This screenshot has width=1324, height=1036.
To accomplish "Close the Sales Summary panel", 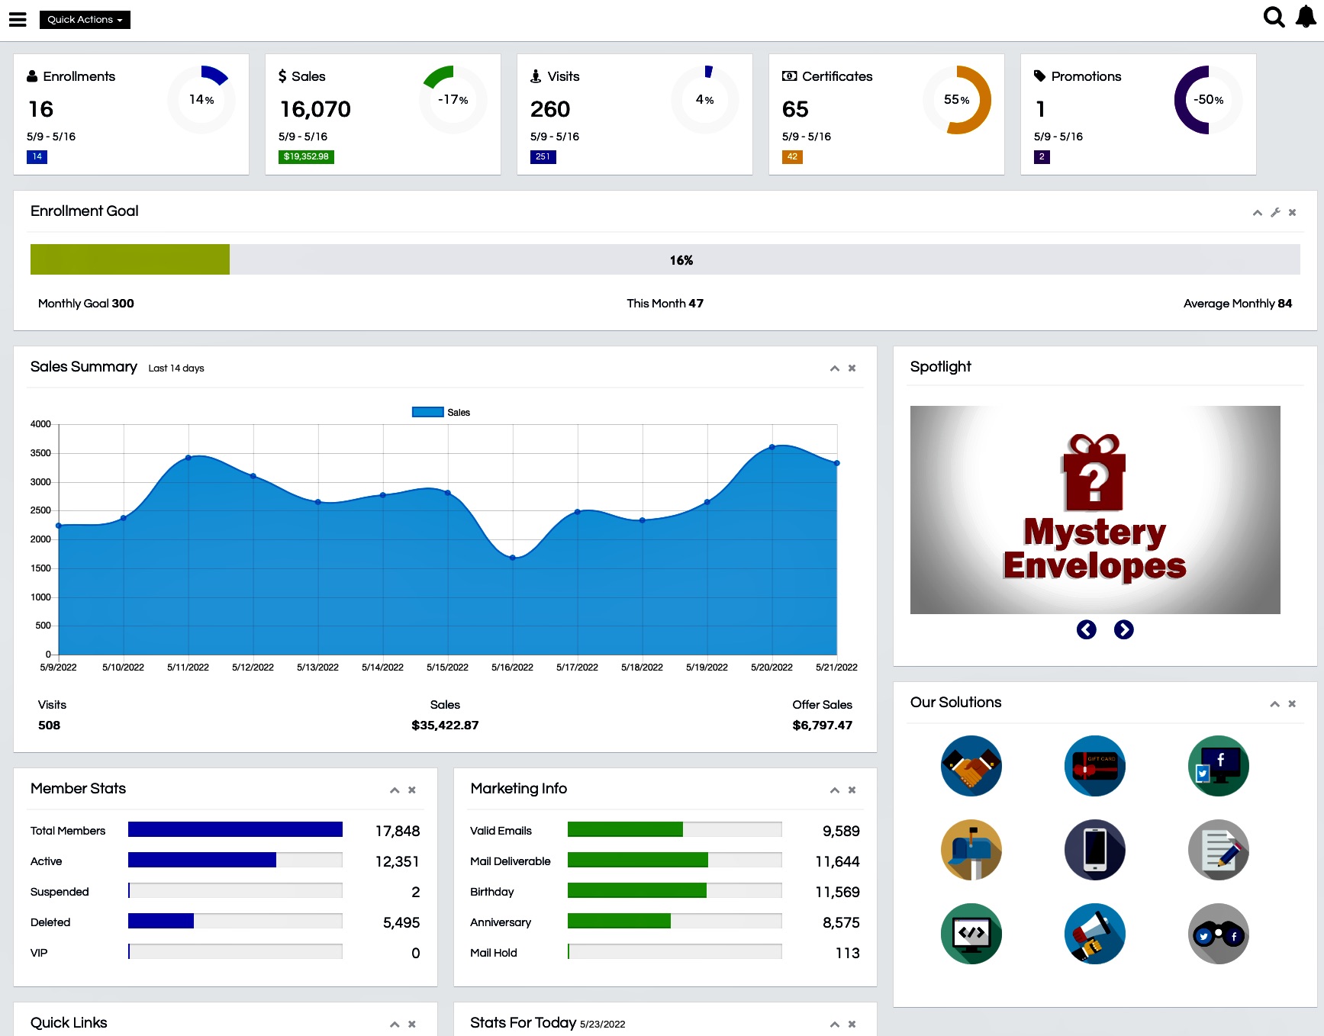I will click(x=852, y=368).
